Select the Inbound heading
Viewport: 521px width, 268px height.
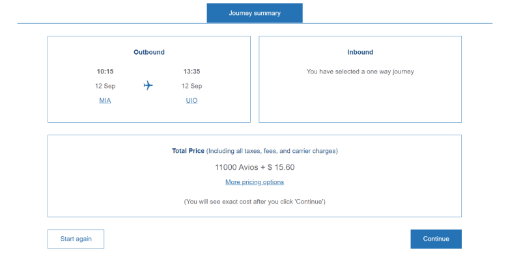click(x=360, y=52)
